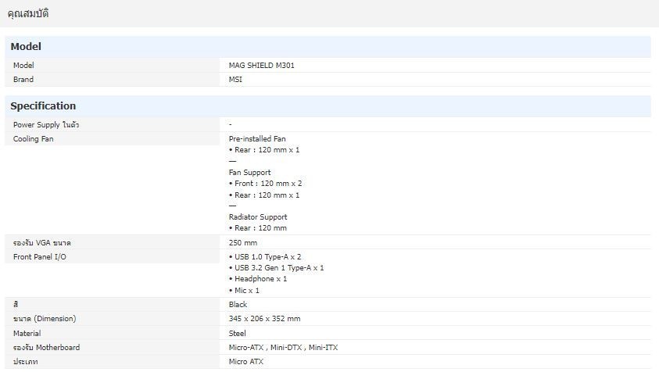The image size is (659, 372).
Task: Click the Cooling Fan row label
Action: point(33,139)
